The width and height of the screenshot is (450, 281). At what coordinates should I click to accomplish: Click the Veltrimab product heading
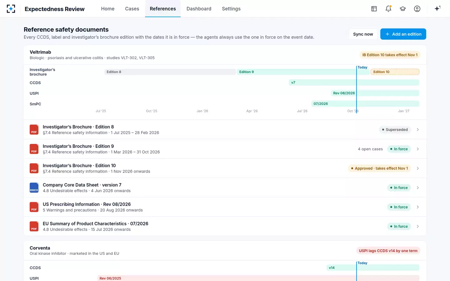[40, 52]
